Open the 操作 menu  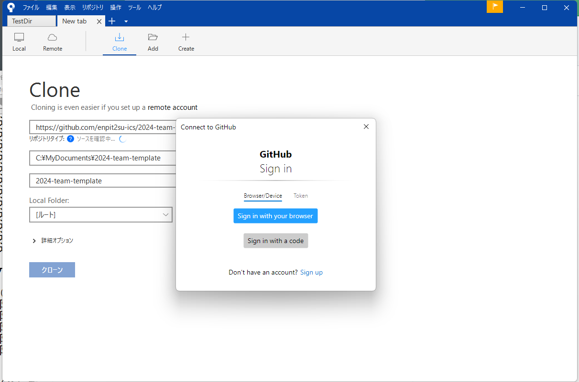[x=116, y=8]
